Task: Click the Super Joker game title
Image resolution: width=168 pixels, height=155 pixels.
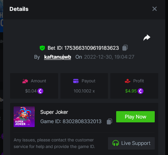Action: coord(54,112)
